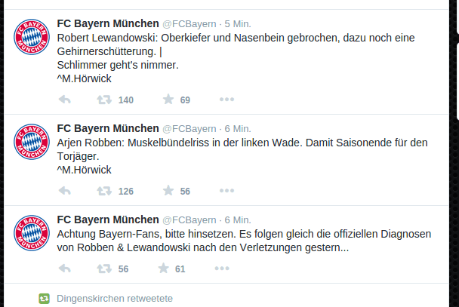Open more options on Robben tweet
The image size is (459, 307).
click(227, 191)
